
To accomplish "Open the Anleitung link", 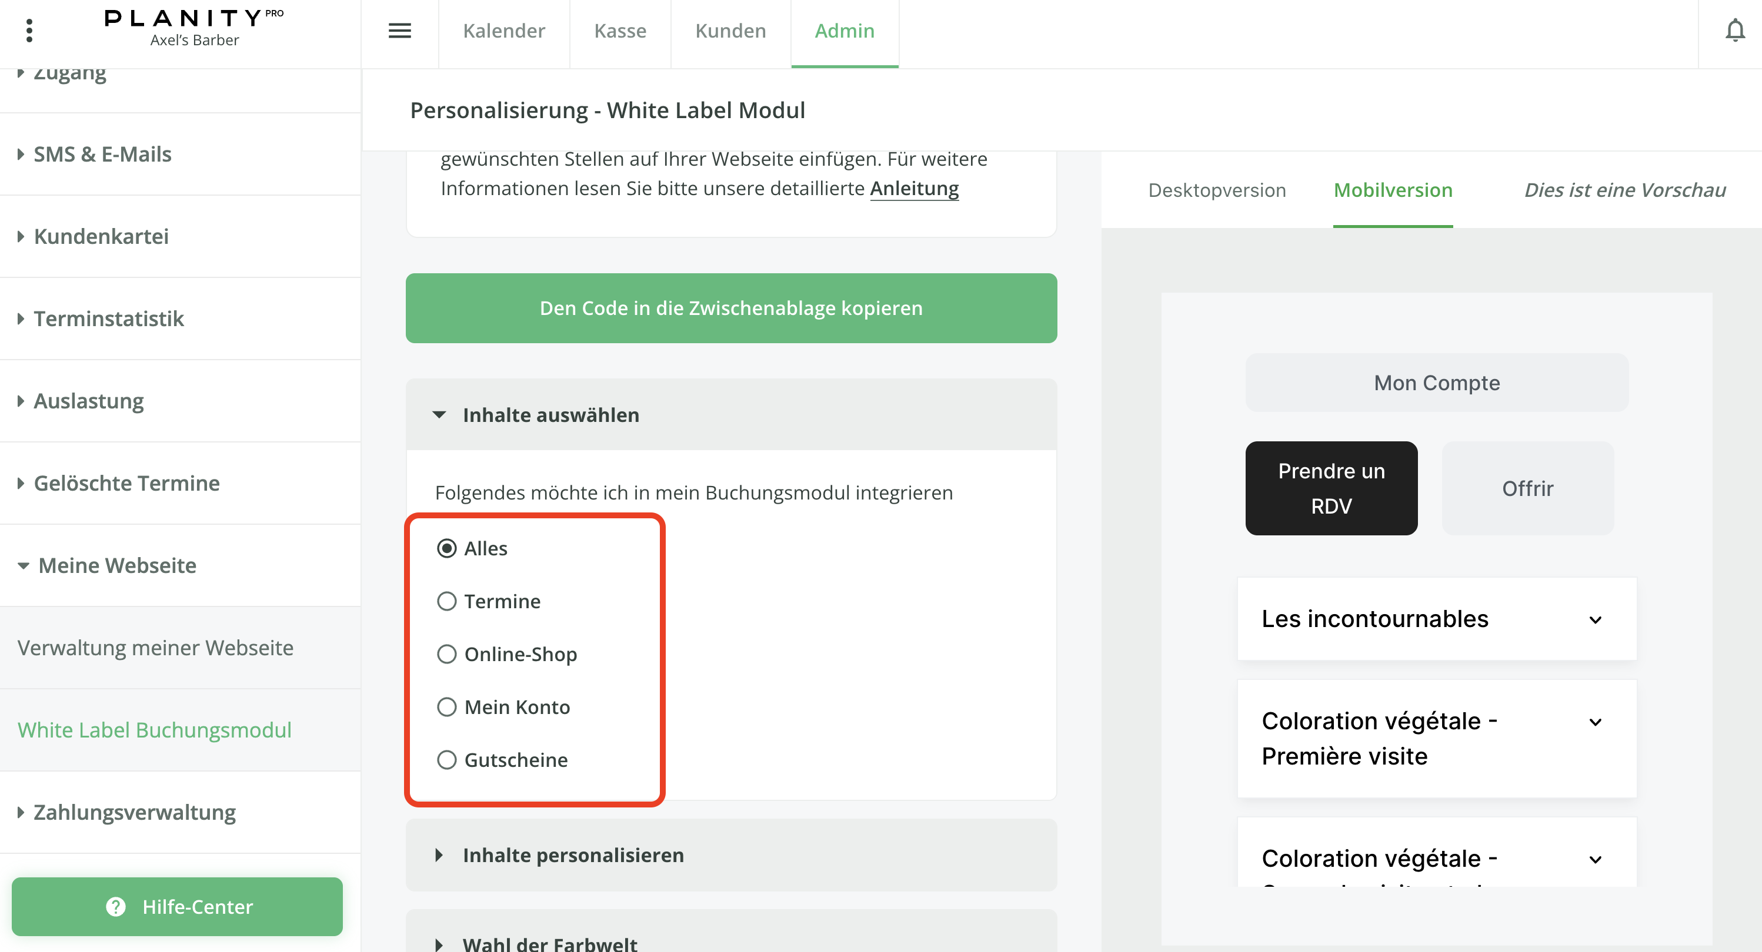I will [x=914, y=188].
